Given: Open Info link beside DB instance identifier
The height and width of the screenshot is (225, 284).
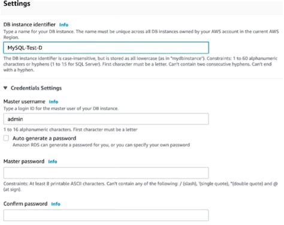Looking at the screenshot, I should (64, 25).
